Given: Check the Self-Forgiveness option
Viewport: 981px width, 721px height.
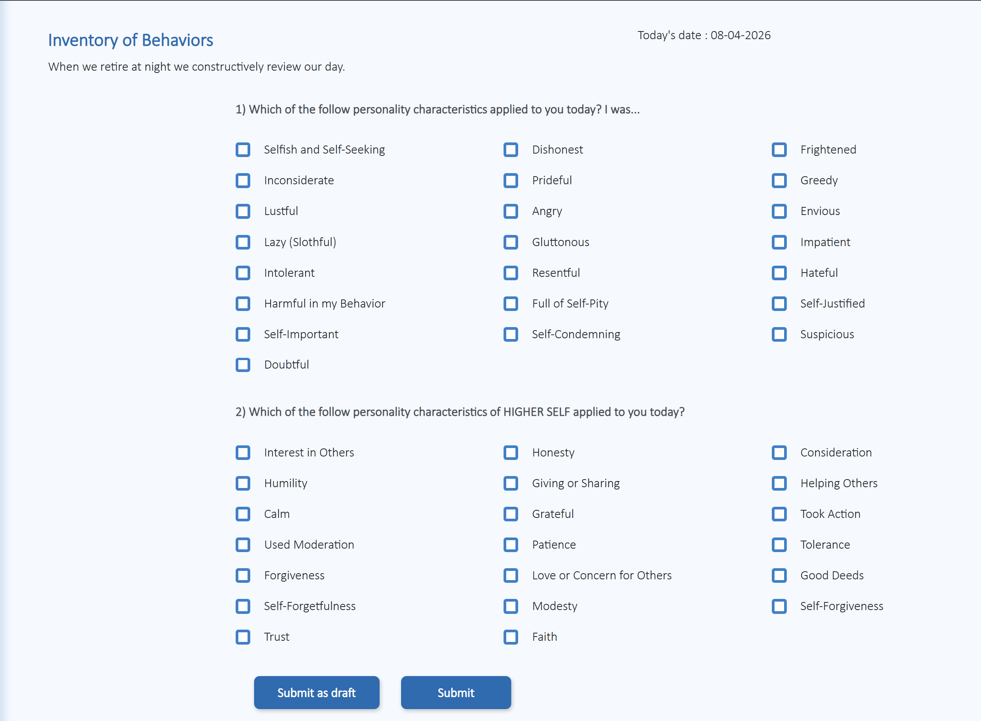Looking at the screenshot, I should (x=779, y=606).
